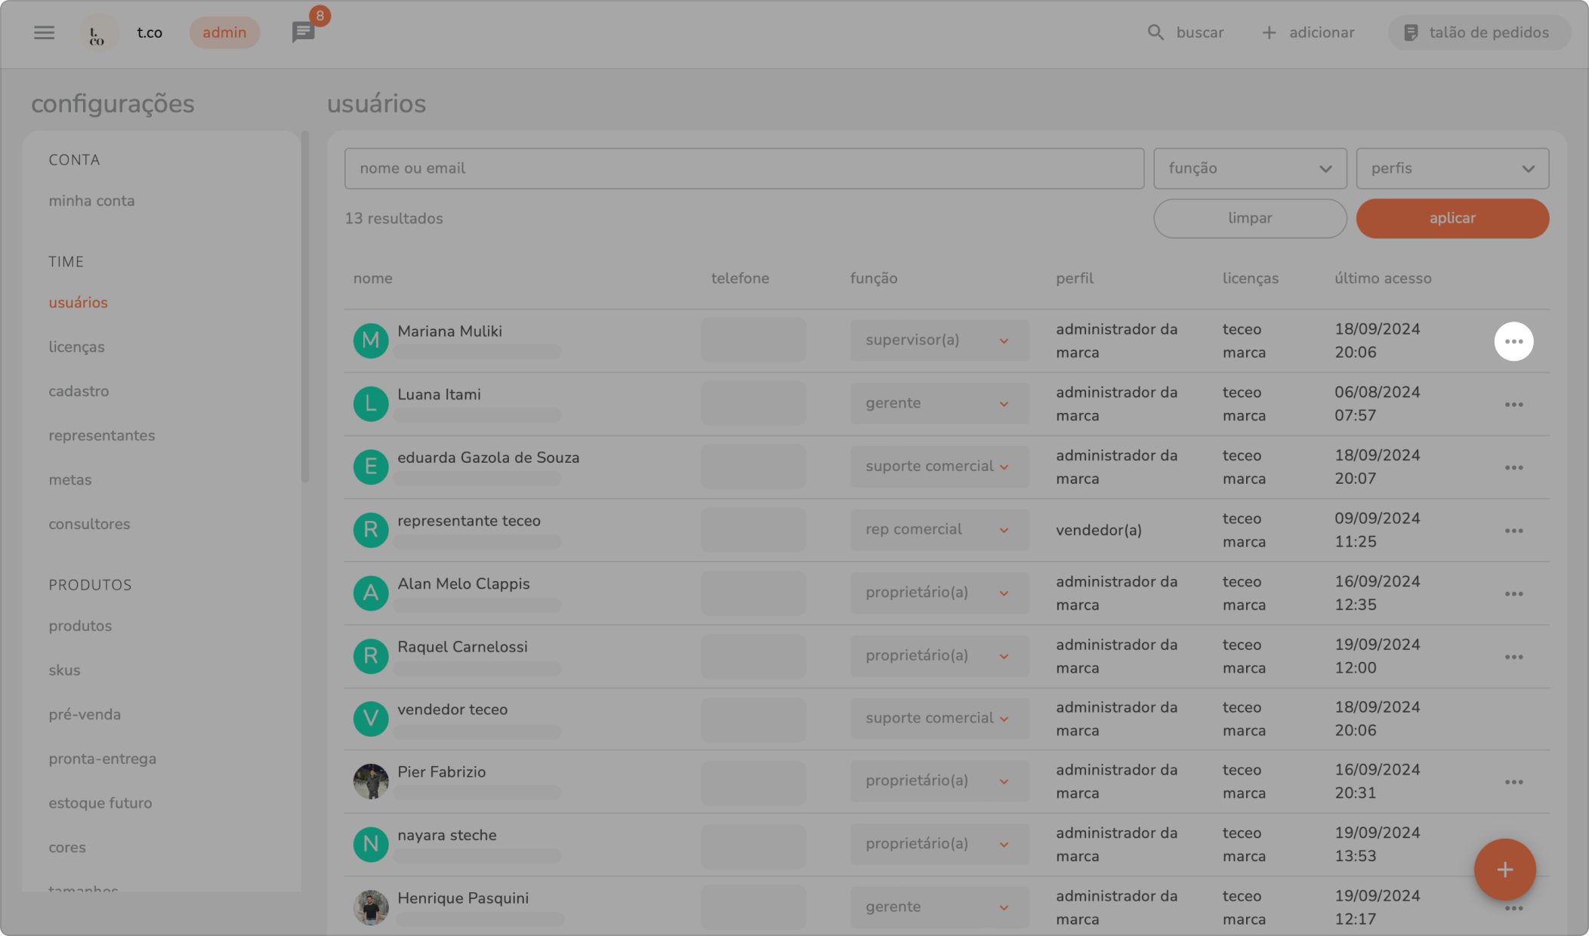Open more options for Mariana Muliki

(1513, 341)
